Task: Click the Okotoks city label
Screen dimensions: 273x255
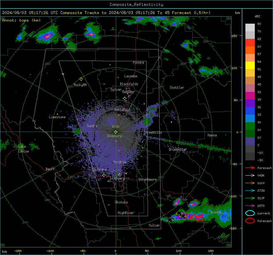Action: point(121,202)
